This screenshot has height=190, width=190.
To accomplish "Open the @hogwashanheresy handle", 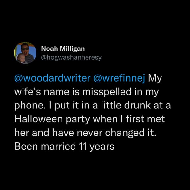I will click(71, 58).
